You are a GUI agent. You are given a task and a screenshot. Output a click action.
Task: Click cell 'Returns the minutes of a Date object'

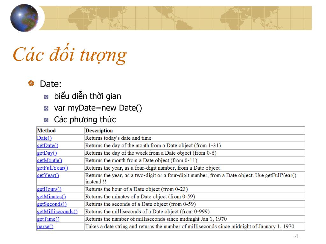[195, 197]
